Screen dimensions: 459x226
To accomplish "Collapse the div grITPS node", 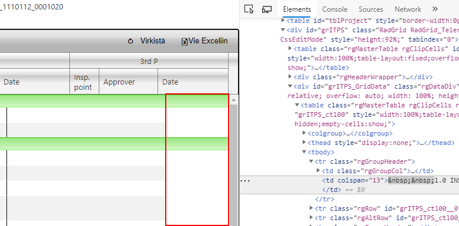I will pyautogui.click(x=283, y=30).
